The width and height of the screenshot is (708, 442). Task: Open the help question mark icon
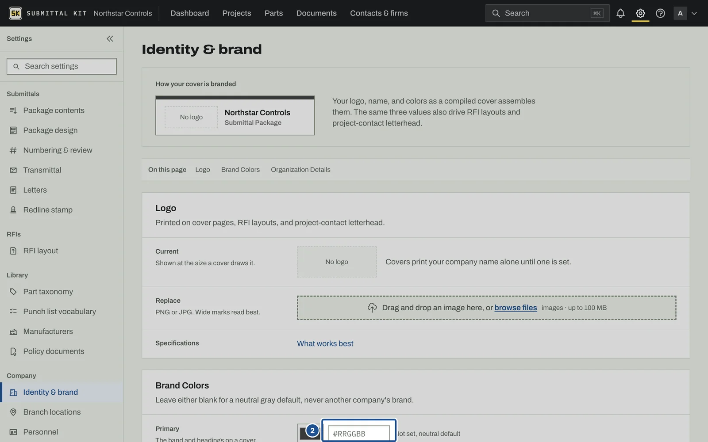[660, 13]
